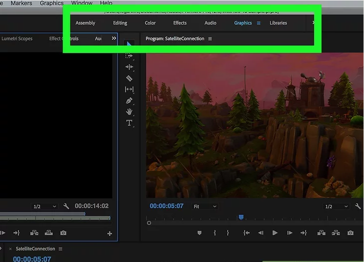Image resolution: width=364 pixels, height=262 pixels.
Task: Open the Help menu
Action: 106,3
